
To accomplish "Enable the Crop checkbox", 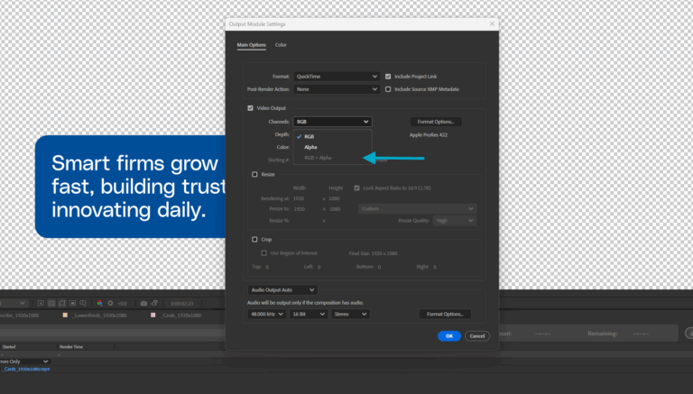I will 254,240.
